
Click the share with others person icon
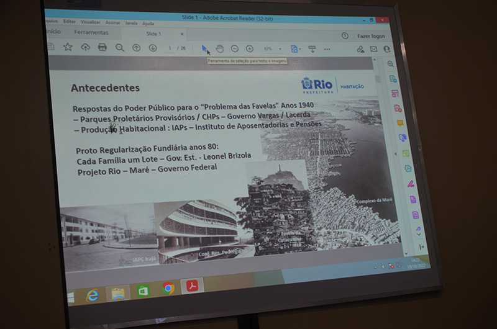click(x=386, y=49)
